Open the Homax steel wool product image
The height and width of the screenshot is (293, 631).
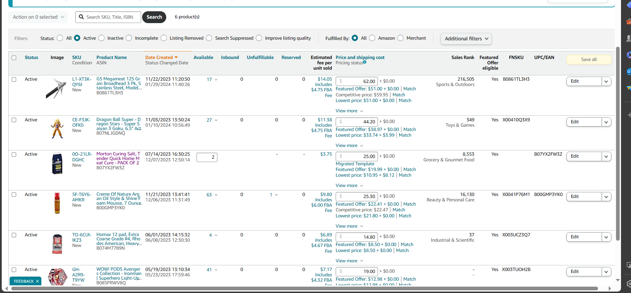click(x=57, y=244)
